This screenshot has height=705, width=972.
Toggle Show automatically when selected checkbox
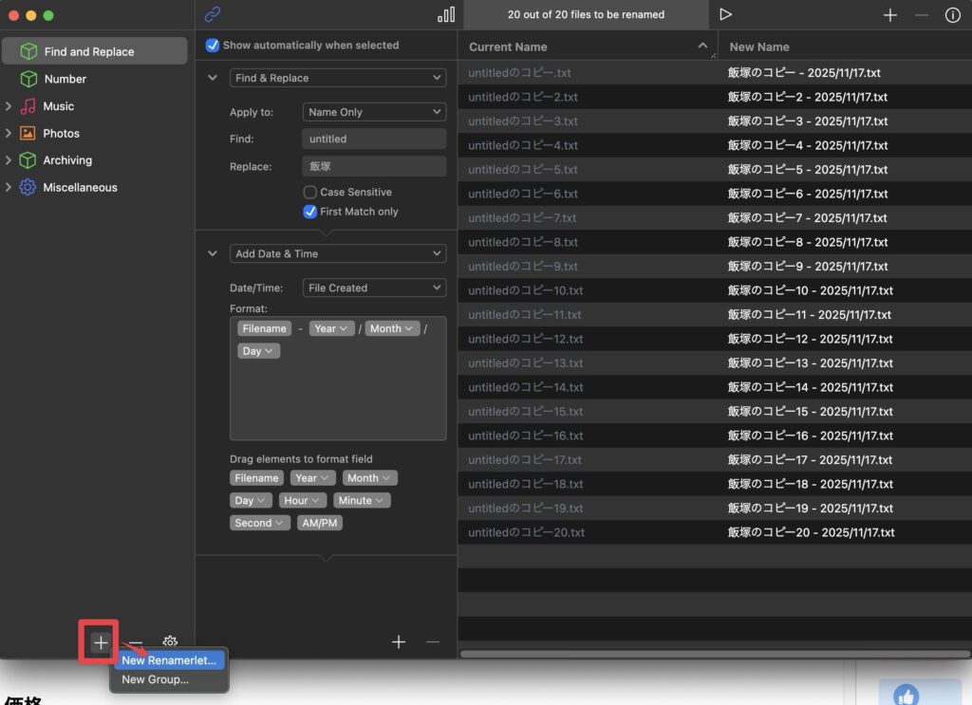(213, 46)
